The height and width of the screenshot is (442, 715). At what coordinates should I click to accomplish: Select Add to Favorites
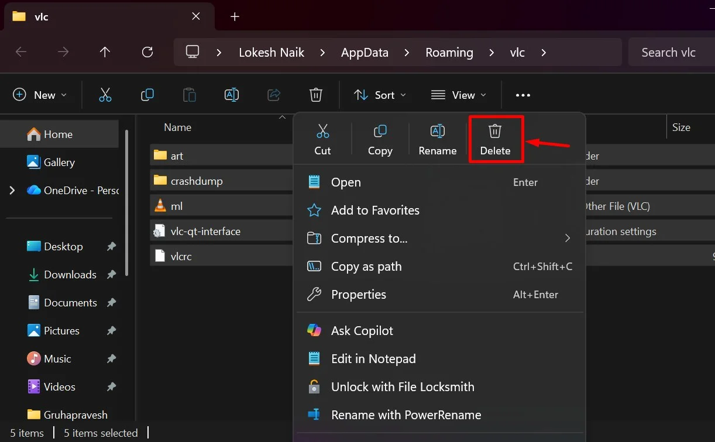point(439,210)
